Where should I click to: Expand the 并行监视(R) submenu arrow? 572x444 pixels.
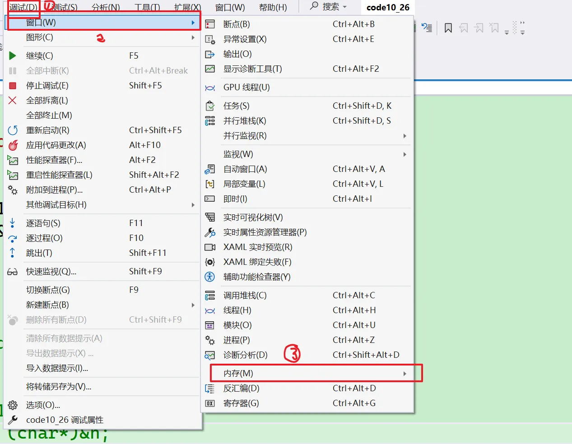point(405,136)
